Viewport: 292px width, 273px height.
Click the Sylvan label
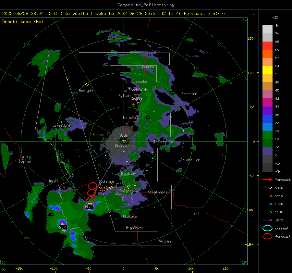(x=124, y=96)
